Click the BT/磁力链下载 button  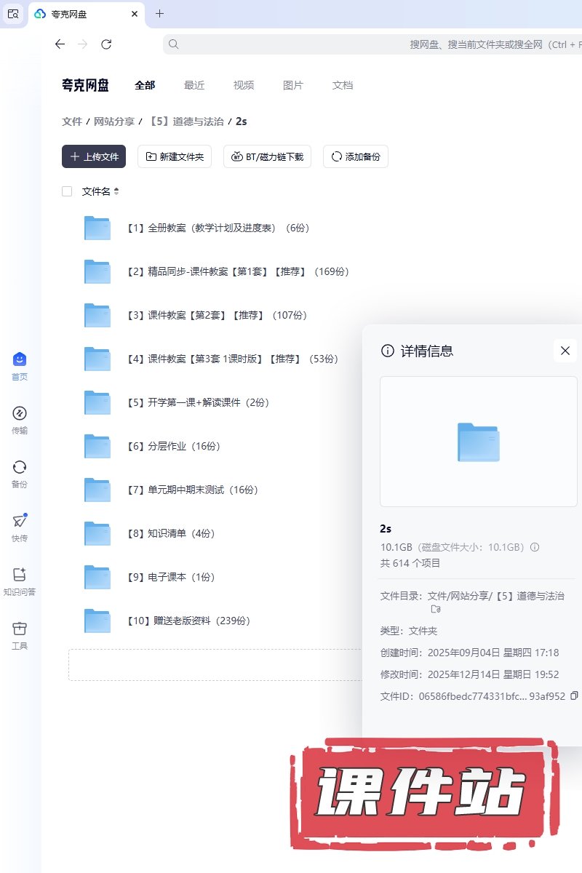click(267, 156)
